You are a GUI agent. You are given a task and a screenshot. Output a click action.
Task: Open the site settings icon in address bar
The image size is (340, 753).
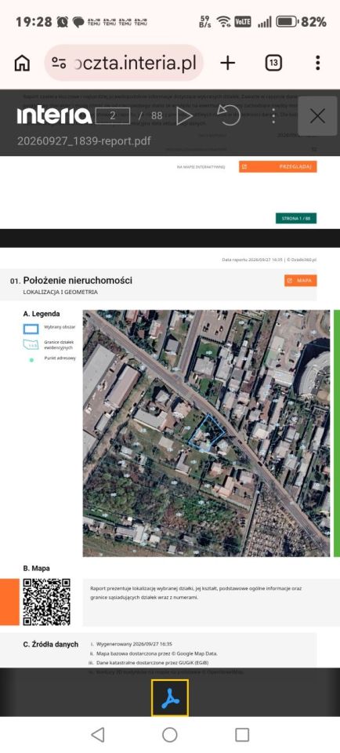click(x=59, y=63)
